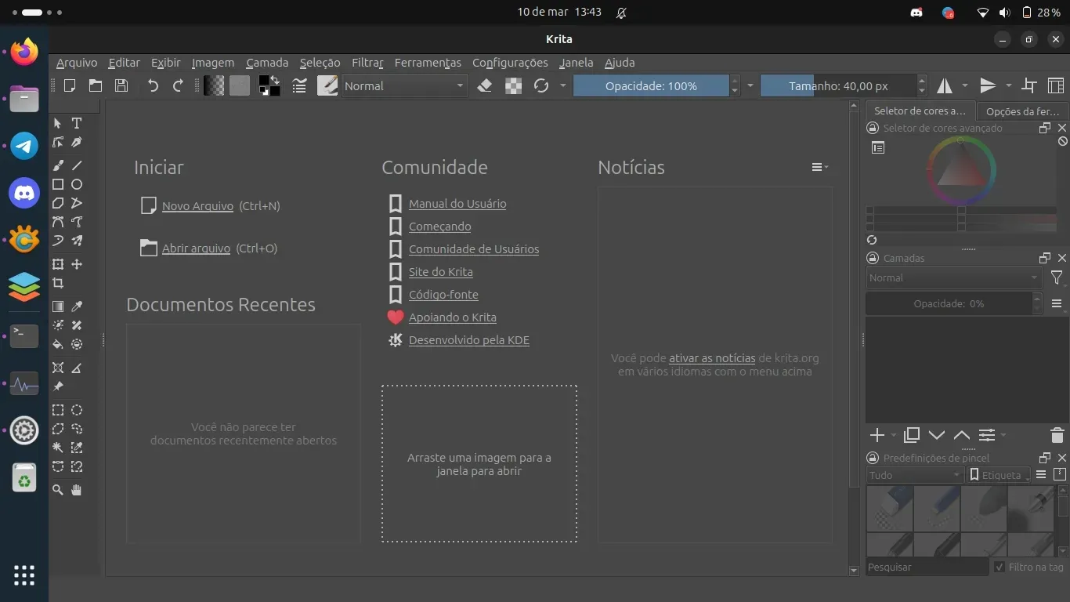Switch to Opções da ferramenta tab
Screen dimensions: 1070x602
pyautogui.click(x=1022, y=111)
